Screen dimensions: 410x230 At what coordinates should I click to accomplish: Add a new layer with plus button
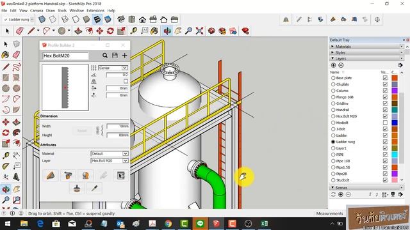333,65
